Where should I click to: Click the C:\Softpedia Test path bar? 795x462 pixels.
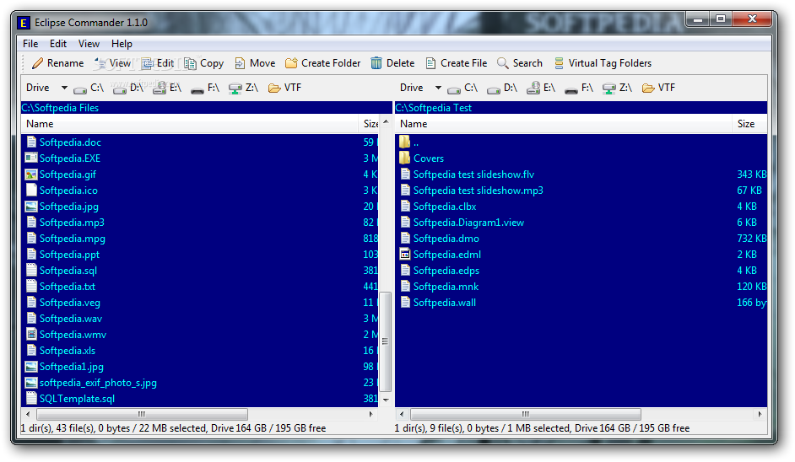click(581, 107)
